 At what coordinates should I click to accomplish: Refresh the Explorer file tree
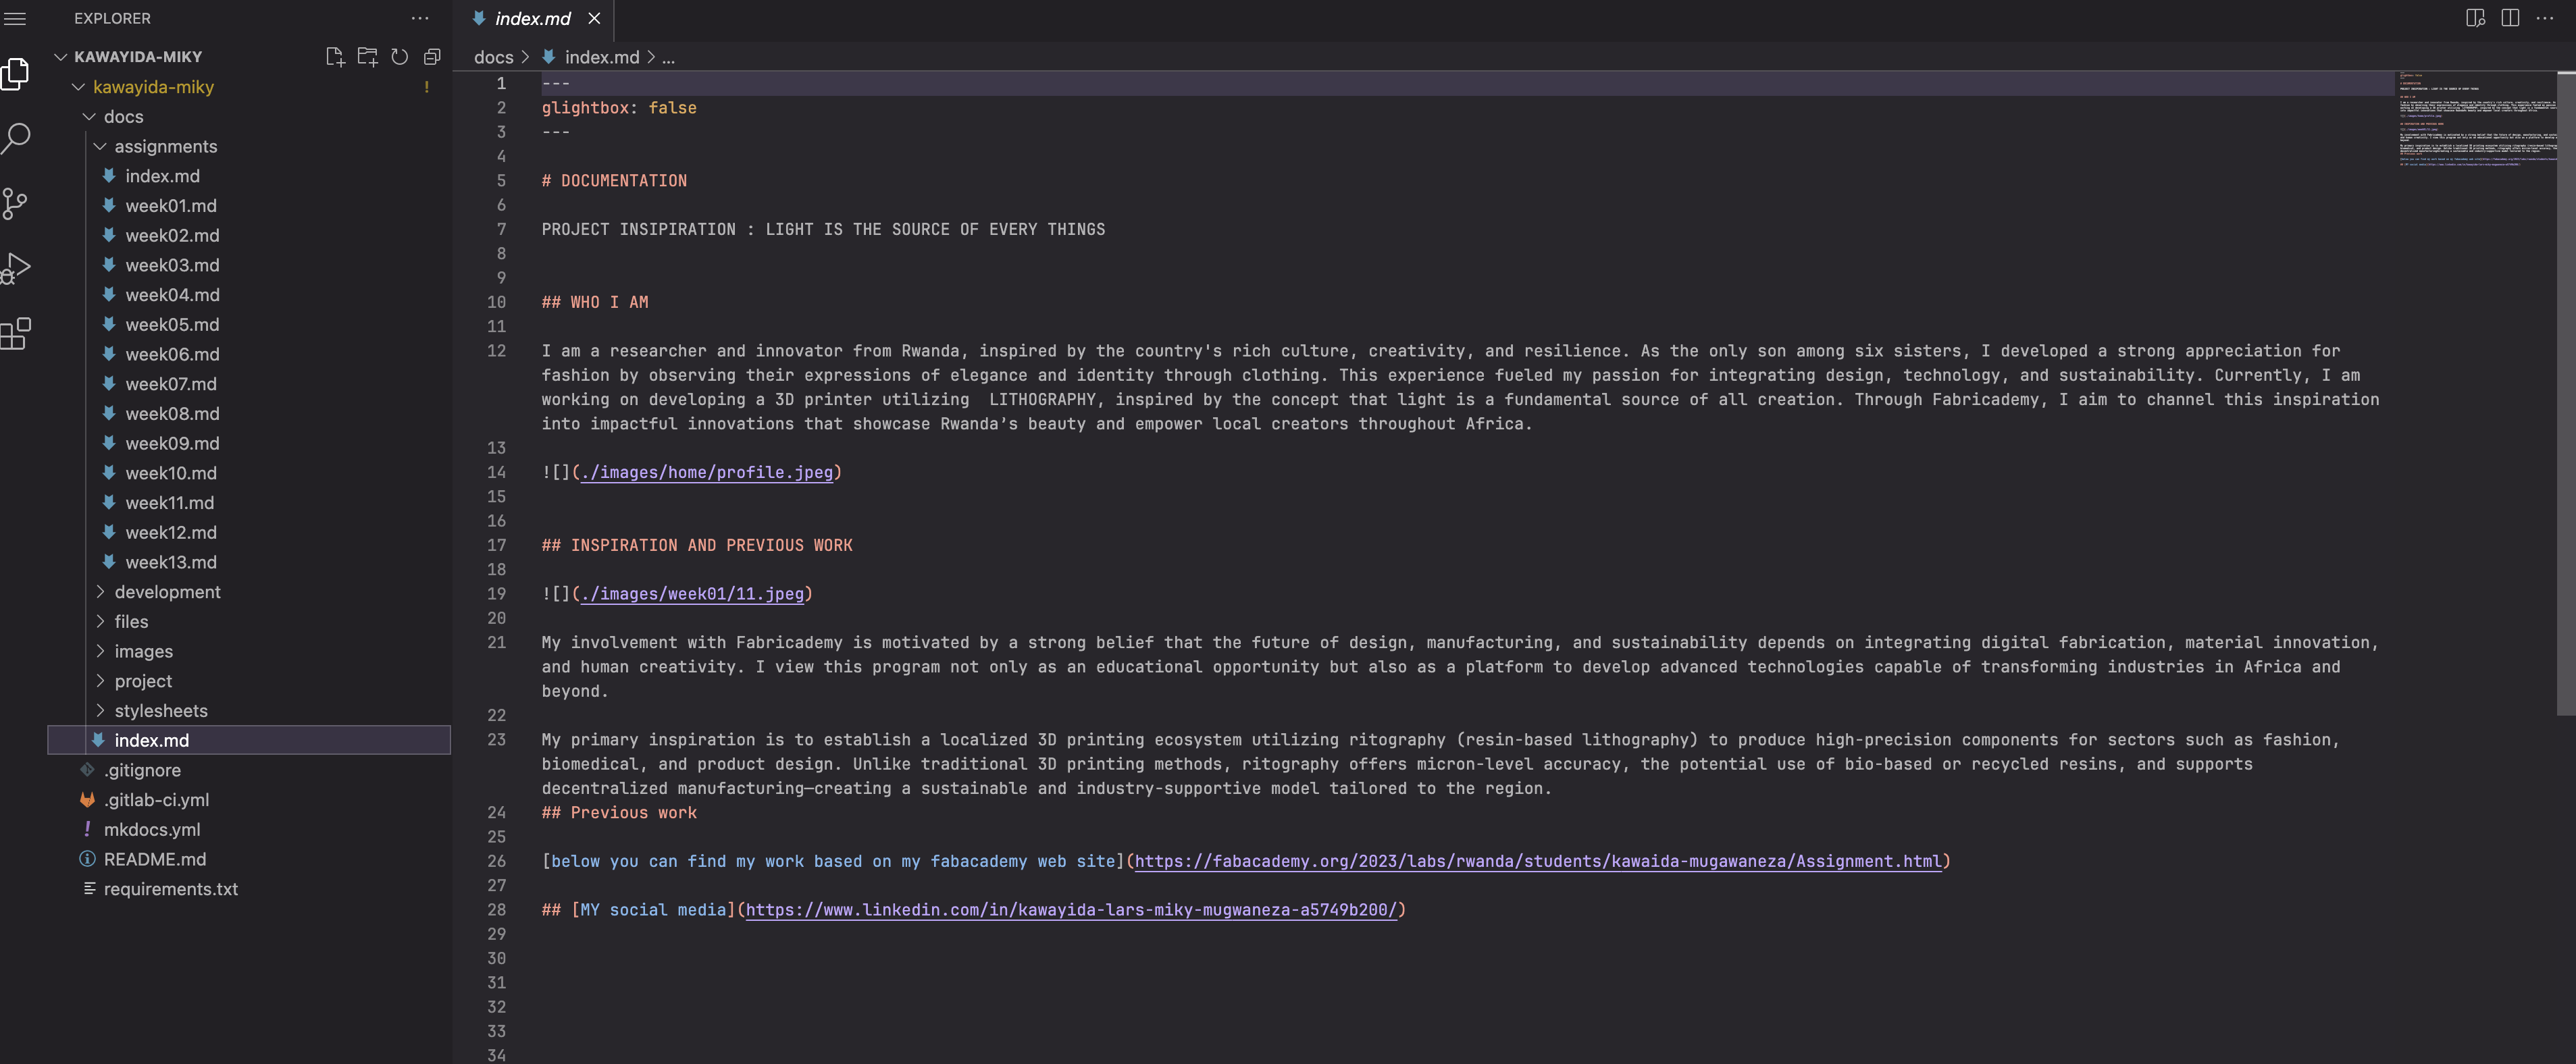click(399, 57)
